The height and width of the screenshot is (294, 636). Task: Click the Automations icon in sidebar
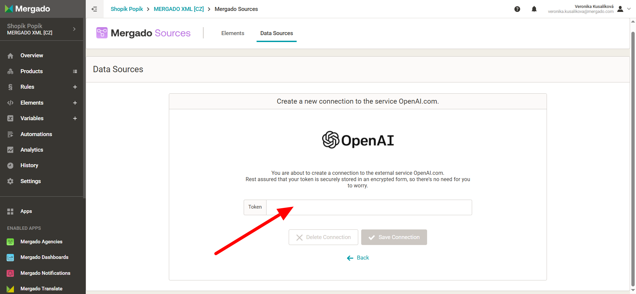click(x=10, y=134)
